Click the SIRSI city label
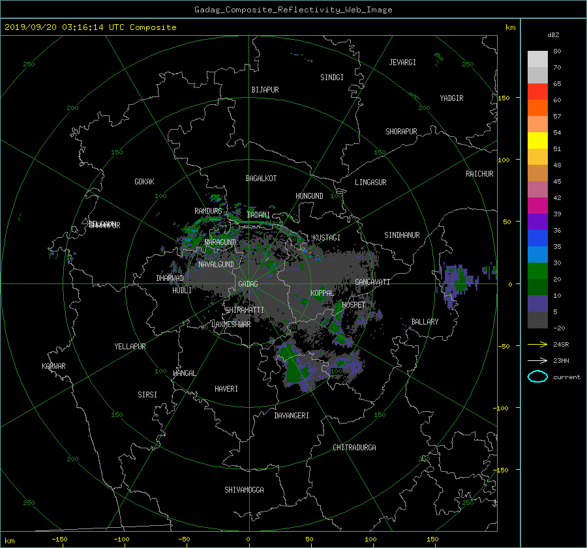 pyautogui.click(x=147, y=395)
